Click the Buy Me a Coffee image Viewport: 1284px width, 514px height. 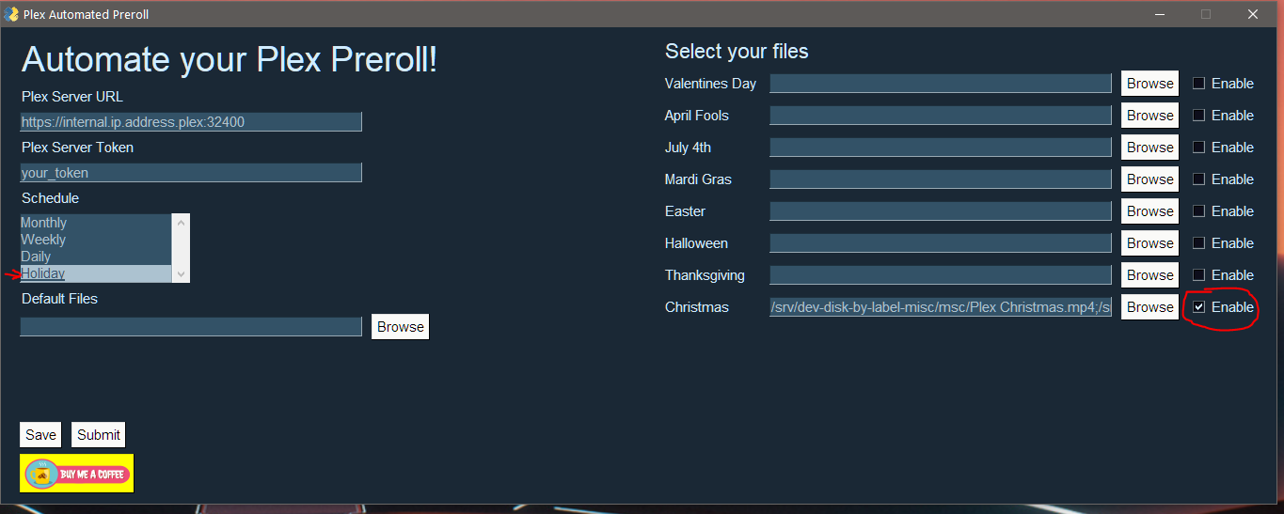pos(76,473)
